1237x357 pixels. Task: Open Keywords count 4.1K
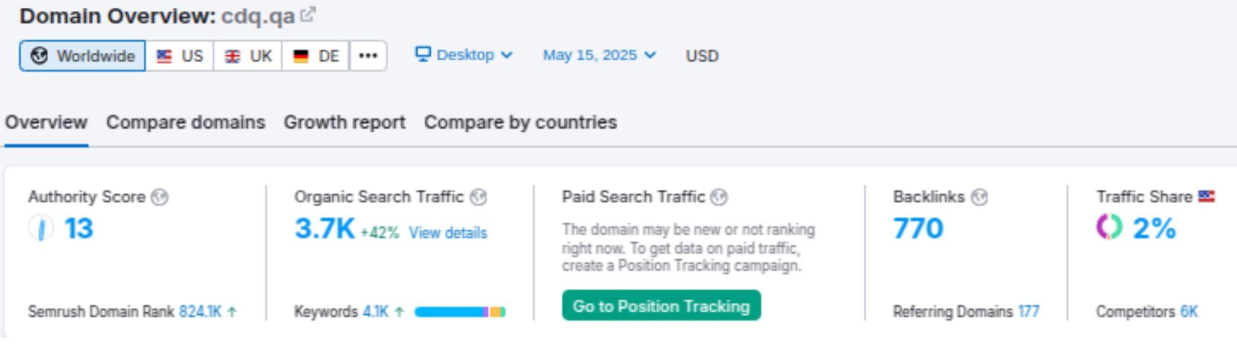pos(376,312)
